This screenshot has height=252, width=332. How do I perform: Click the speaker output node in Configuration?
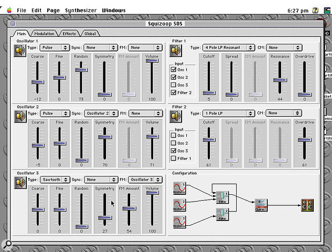[x=307, y=205]
